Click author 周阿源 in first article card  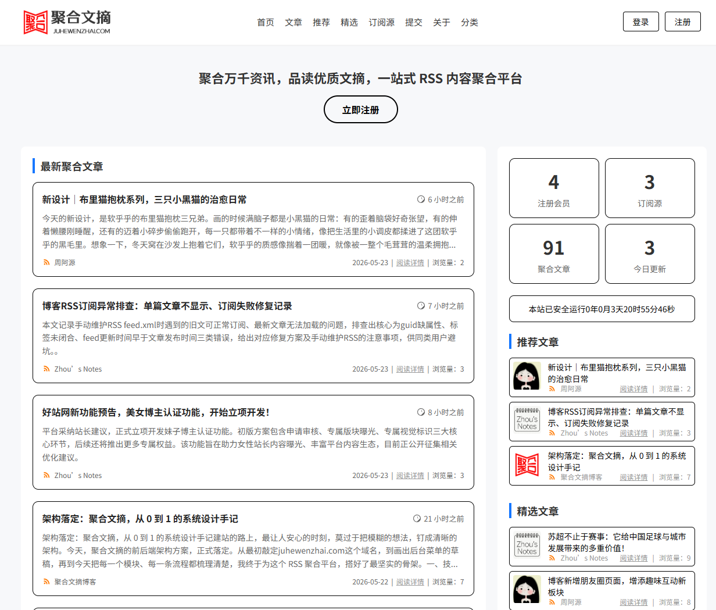click(65, 263)
